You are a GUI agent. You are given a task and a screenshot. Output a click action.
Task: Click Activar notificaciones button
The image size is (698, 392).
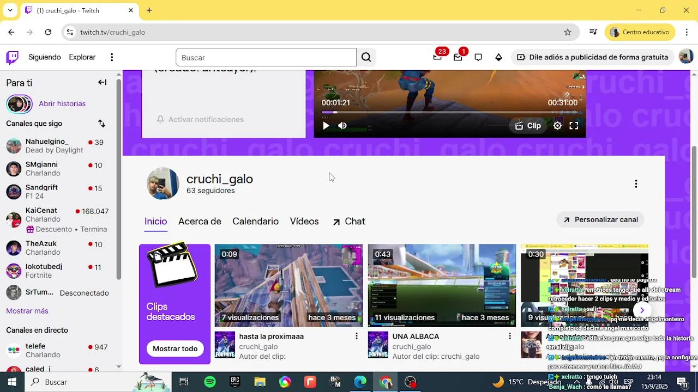pos(200,119)
